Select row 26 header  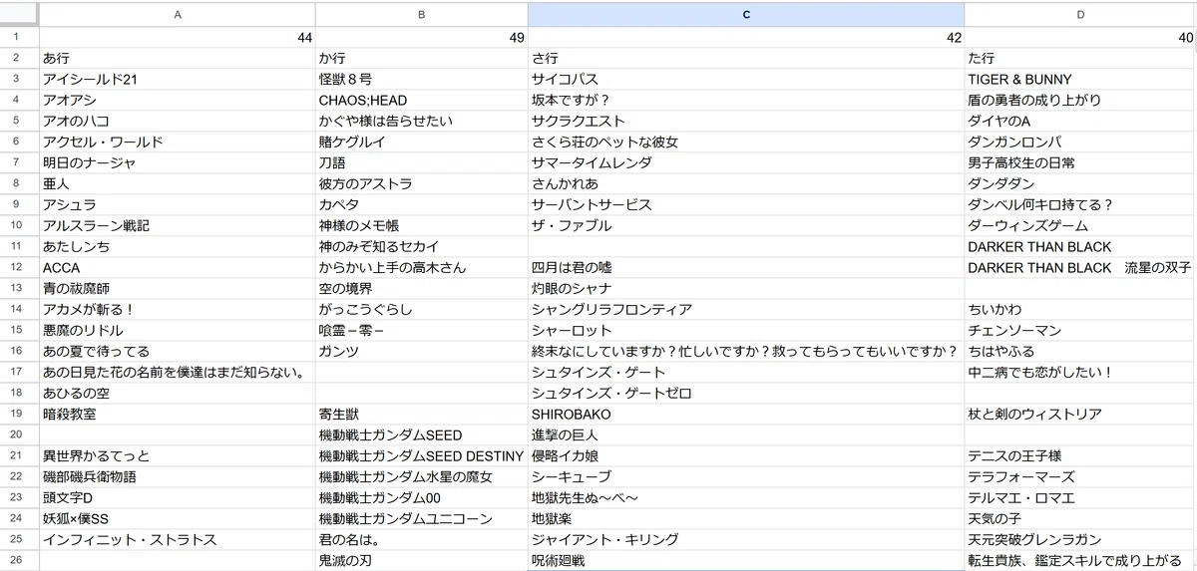tap(19, 561)
